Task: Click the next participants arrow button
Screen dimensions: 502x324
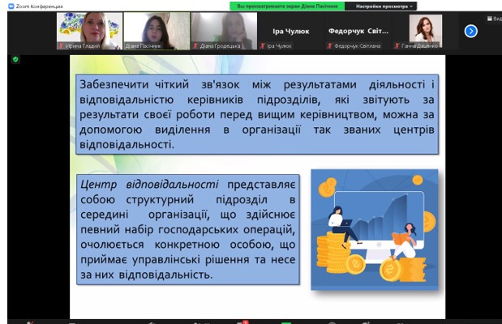Action: pos(470,31)
